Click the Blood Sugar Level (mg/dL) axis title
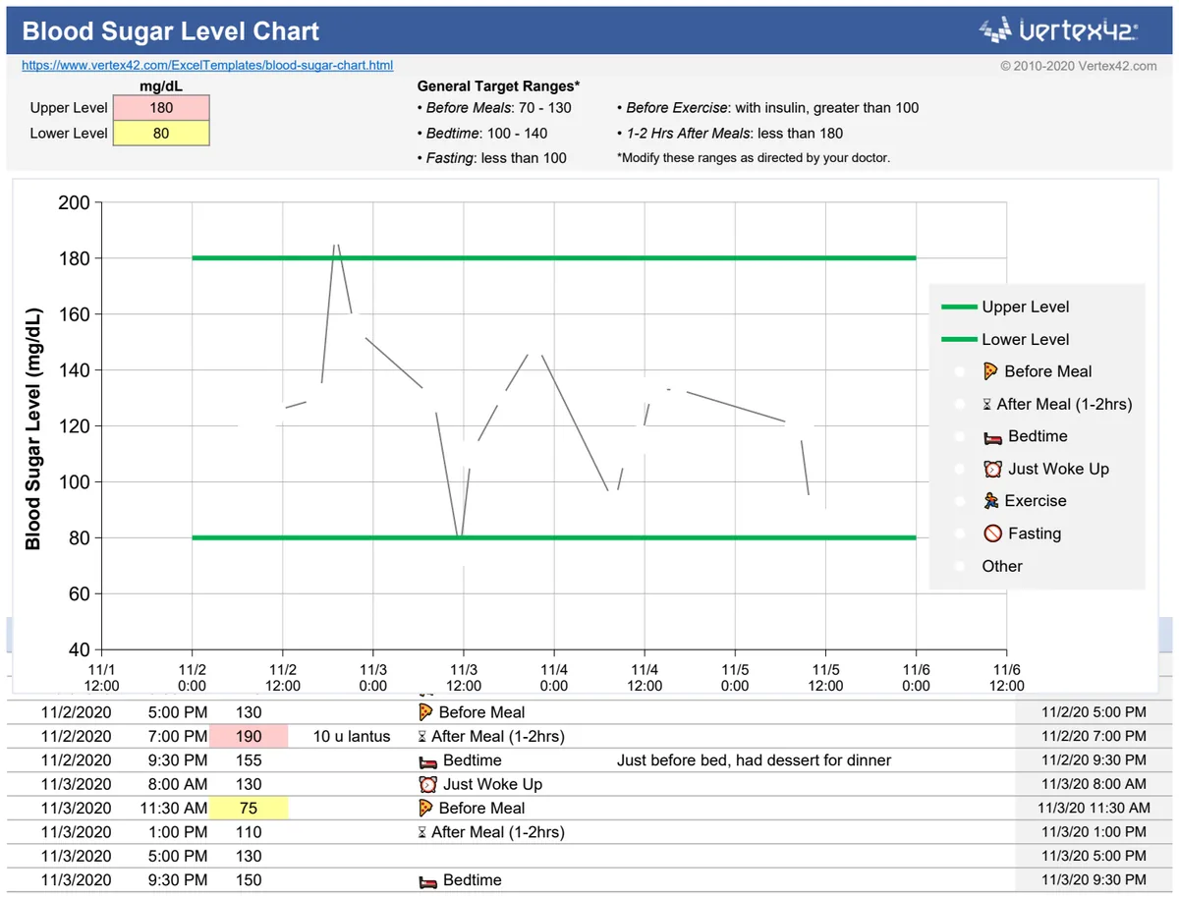This screenshot has width=1179, height=899. tap(33, 427)
